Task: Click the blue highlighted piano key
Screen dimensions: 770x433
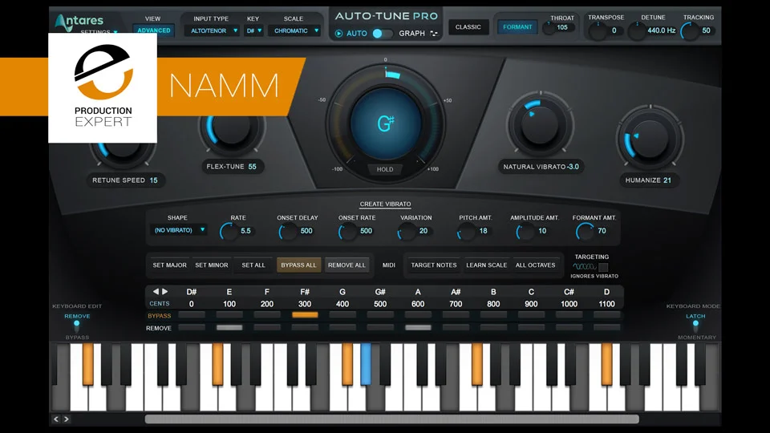Action: (366, 364)
